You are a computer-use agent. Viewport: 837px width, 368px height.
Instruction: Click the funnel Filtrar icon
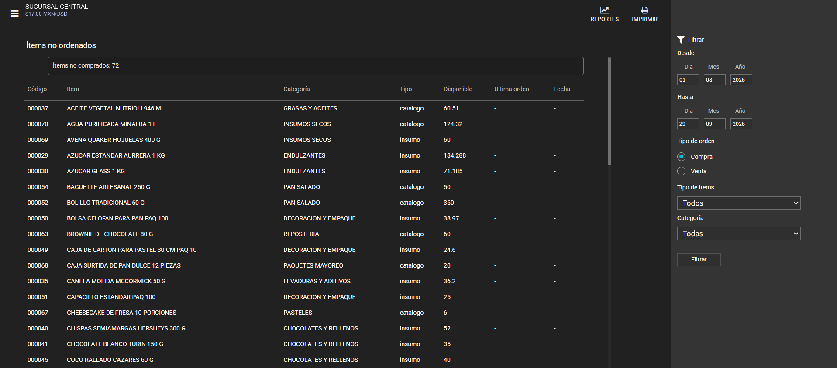pyautogui.click(x=681, y=40)
